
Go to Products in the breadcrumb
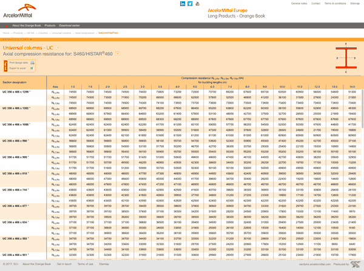(18, 33)
